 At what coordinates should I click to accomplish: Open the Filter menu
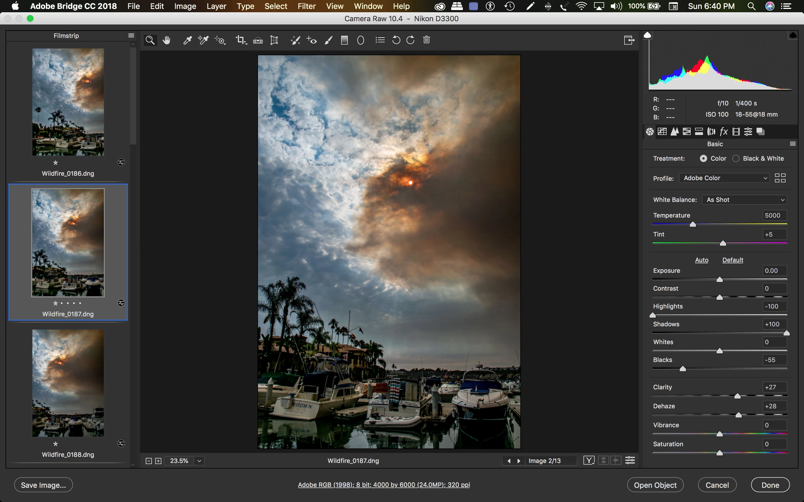point(306,6)
